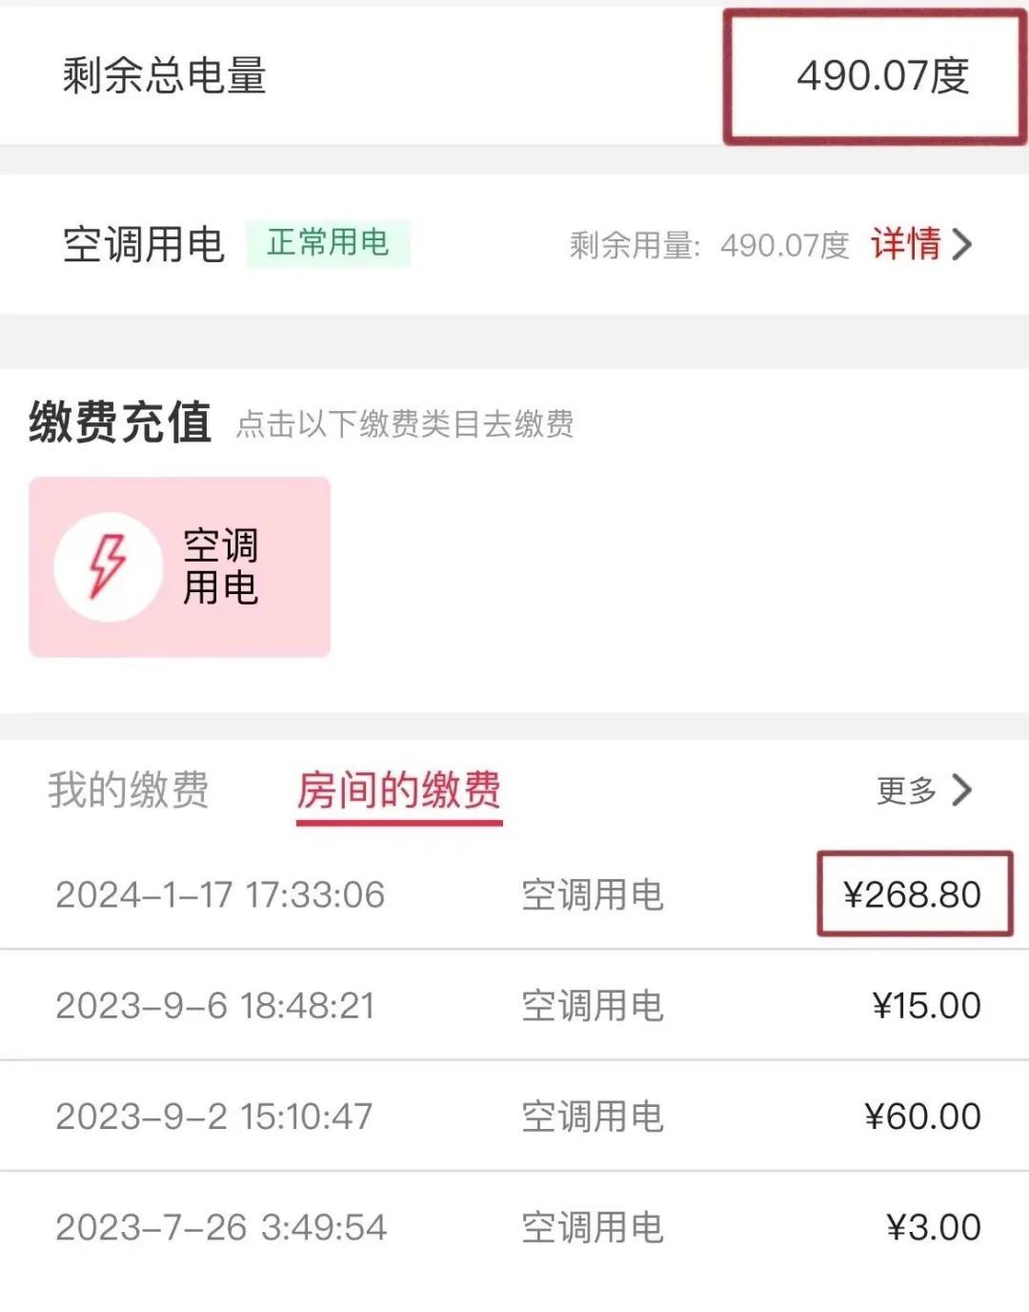Tap the ¥15.00 payment amount

[x=926, y=1005]
